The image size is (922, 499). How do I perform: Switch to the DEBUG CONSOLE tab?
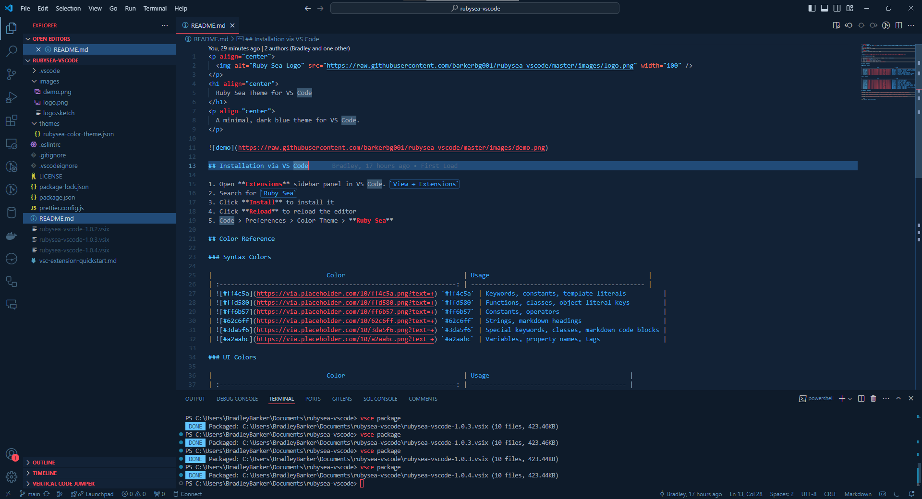[x=237, y=399]
